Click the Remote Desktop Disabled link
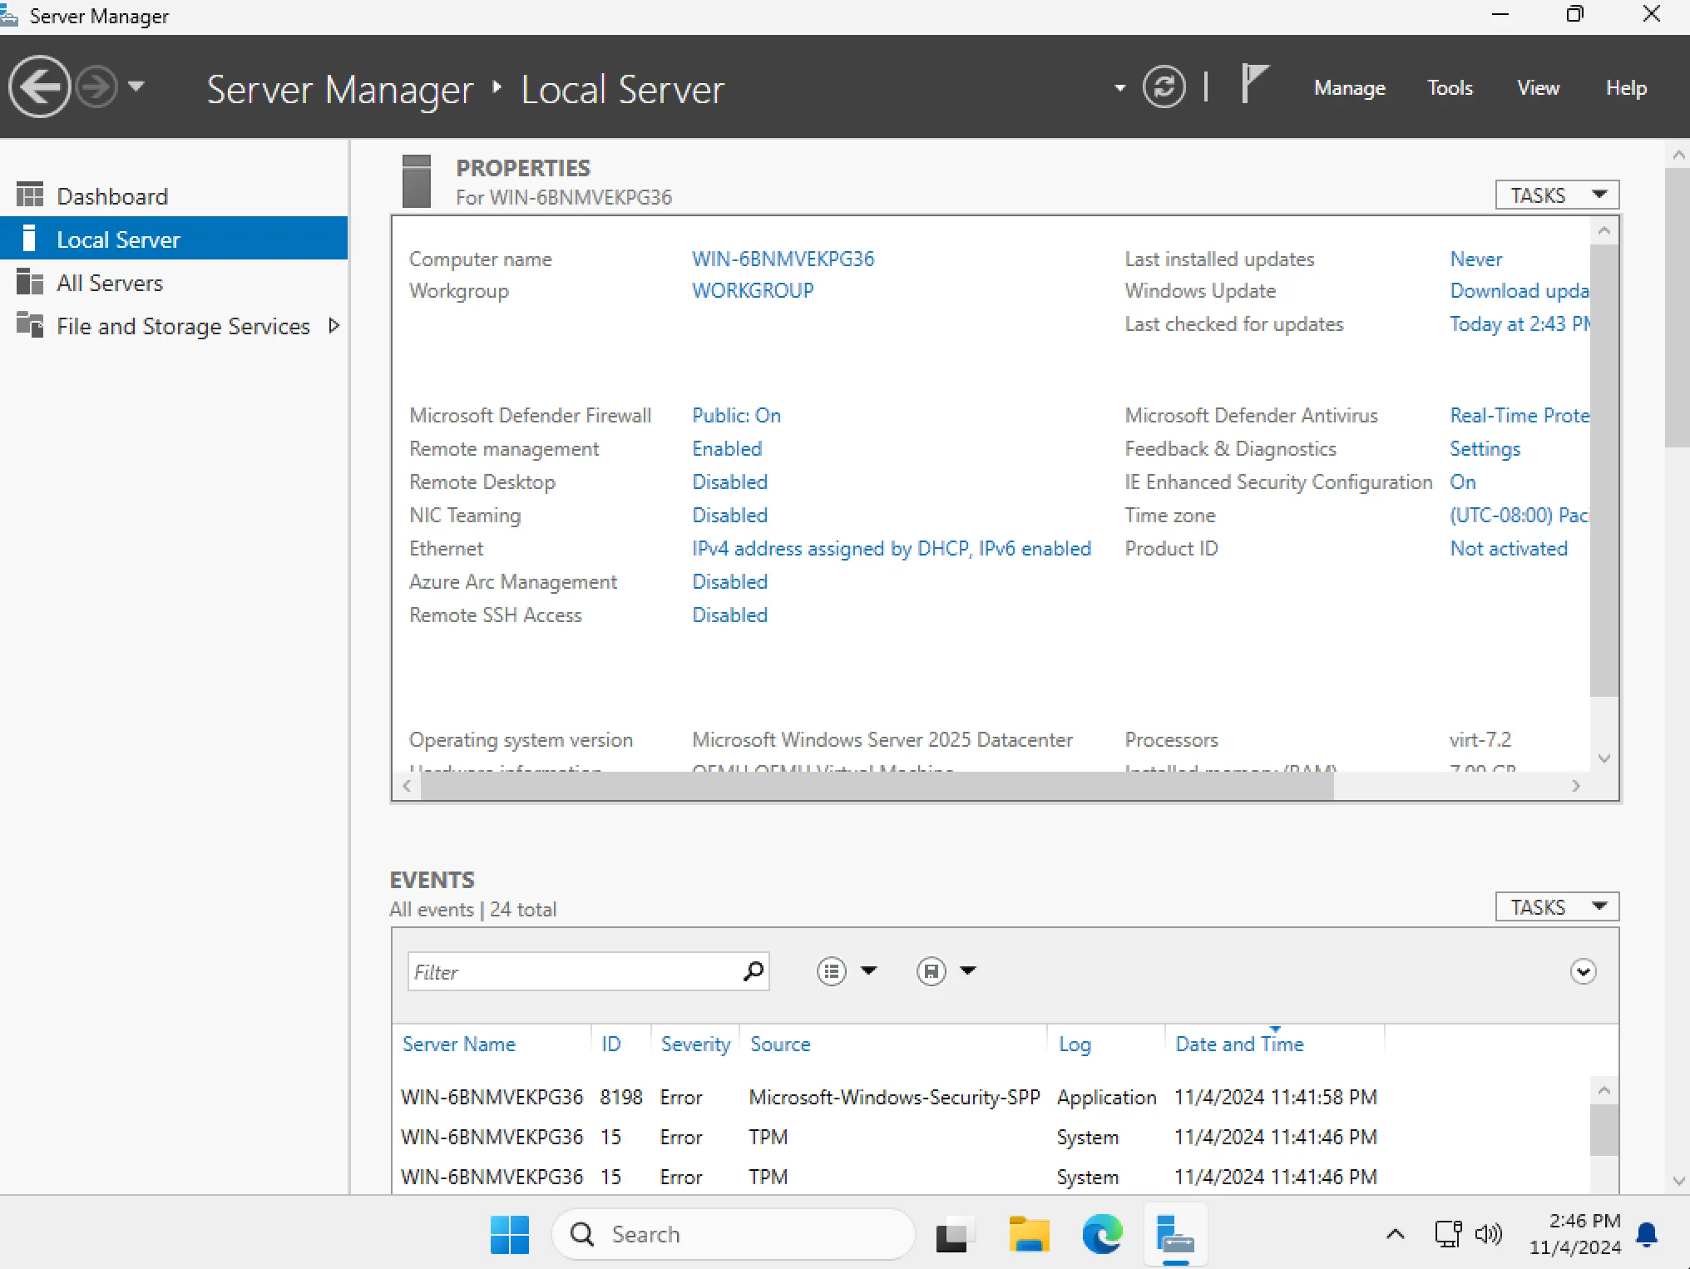 coord(729,481)
